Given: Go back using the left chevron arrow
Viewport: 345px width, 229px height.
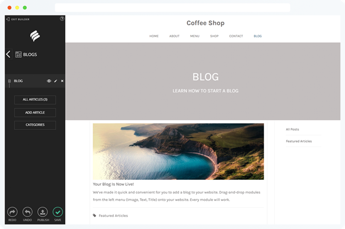Looking at the screenshot, I should pyautogui.click(x=9, y=54).
